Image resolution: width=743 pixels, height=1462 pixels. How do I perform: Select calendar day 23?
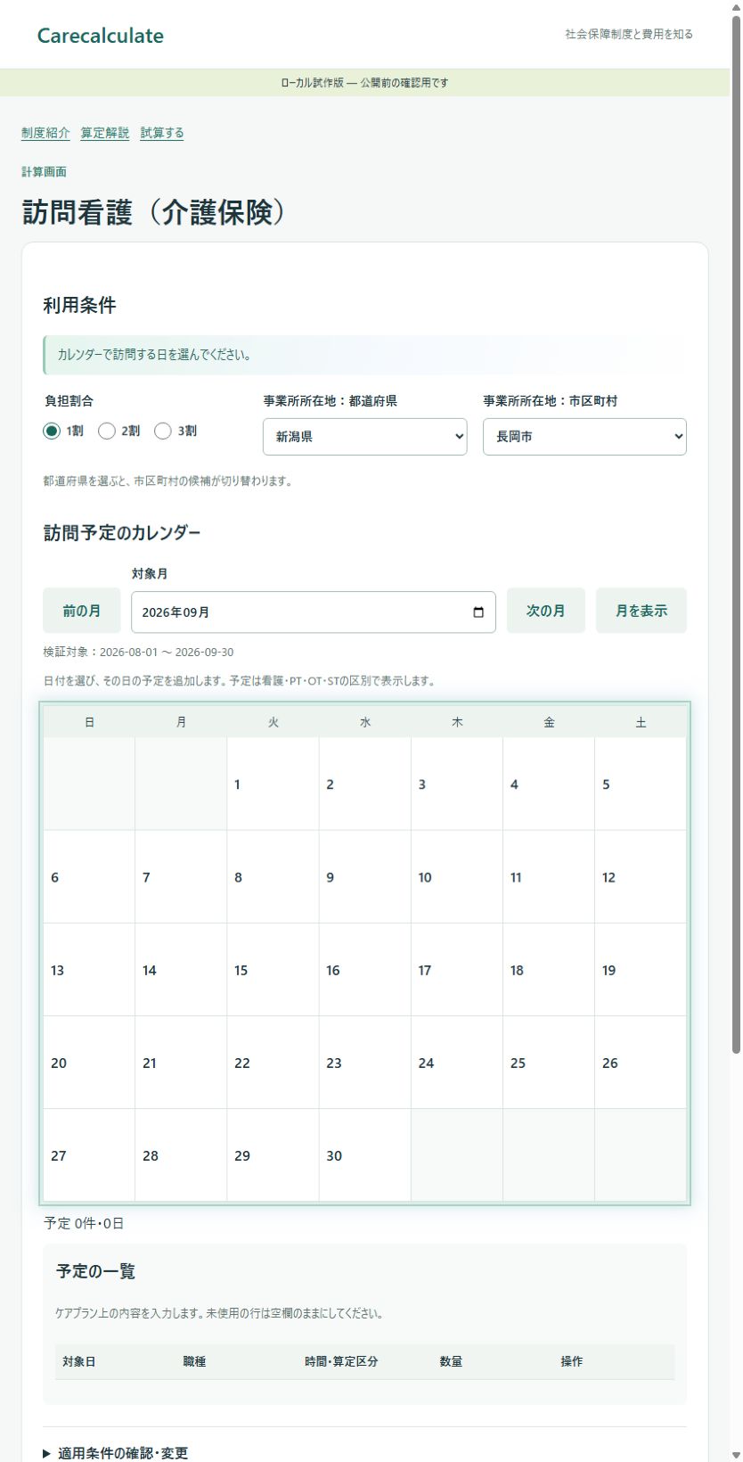click(364, 1062)
